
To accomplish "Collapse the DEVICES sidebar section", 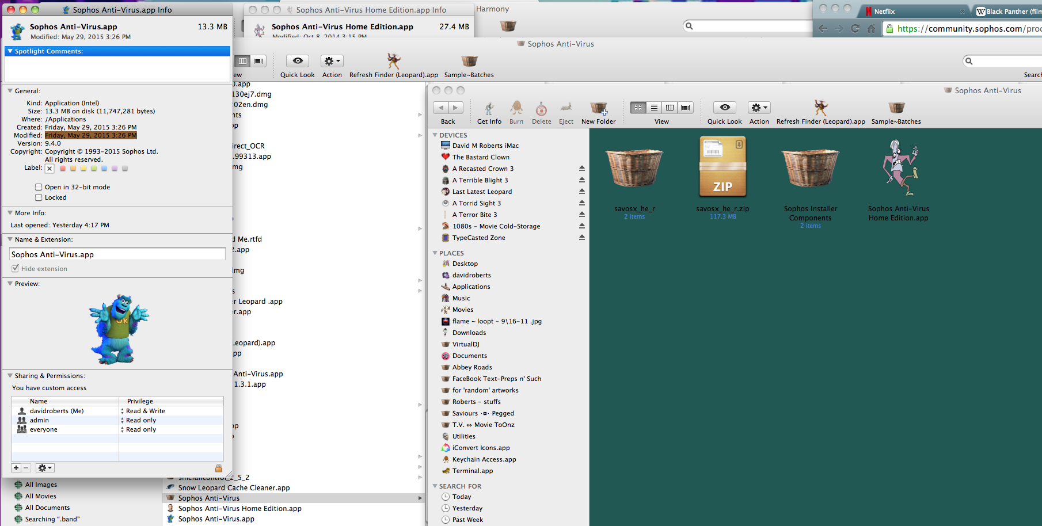I will (x=435, y=135).
